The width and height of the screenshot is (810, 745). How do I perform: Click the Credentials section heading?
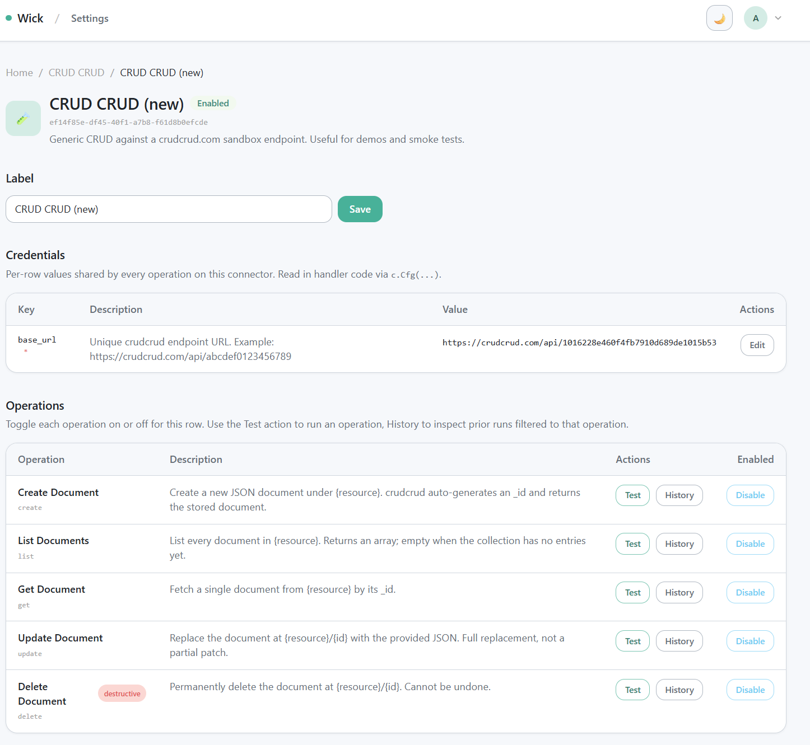pos(35,255)
